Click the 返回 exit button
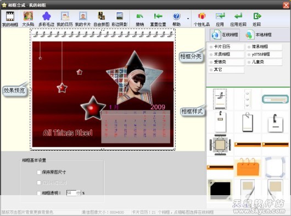Image resolution: width=291 pixels, height=216 pixels. [256, 19]
